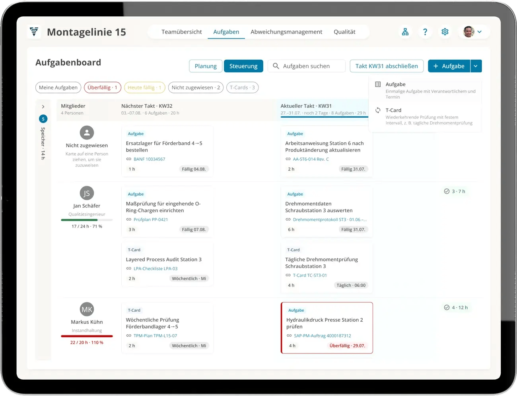Open the AA-ST6-014 Rev. C link
Viewport: 517px width, 396px height.
click(311, 159)
